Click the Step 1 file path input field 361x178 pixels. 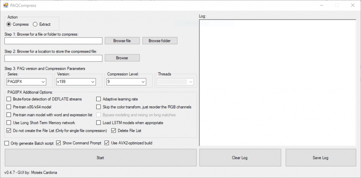coord(54,41)
